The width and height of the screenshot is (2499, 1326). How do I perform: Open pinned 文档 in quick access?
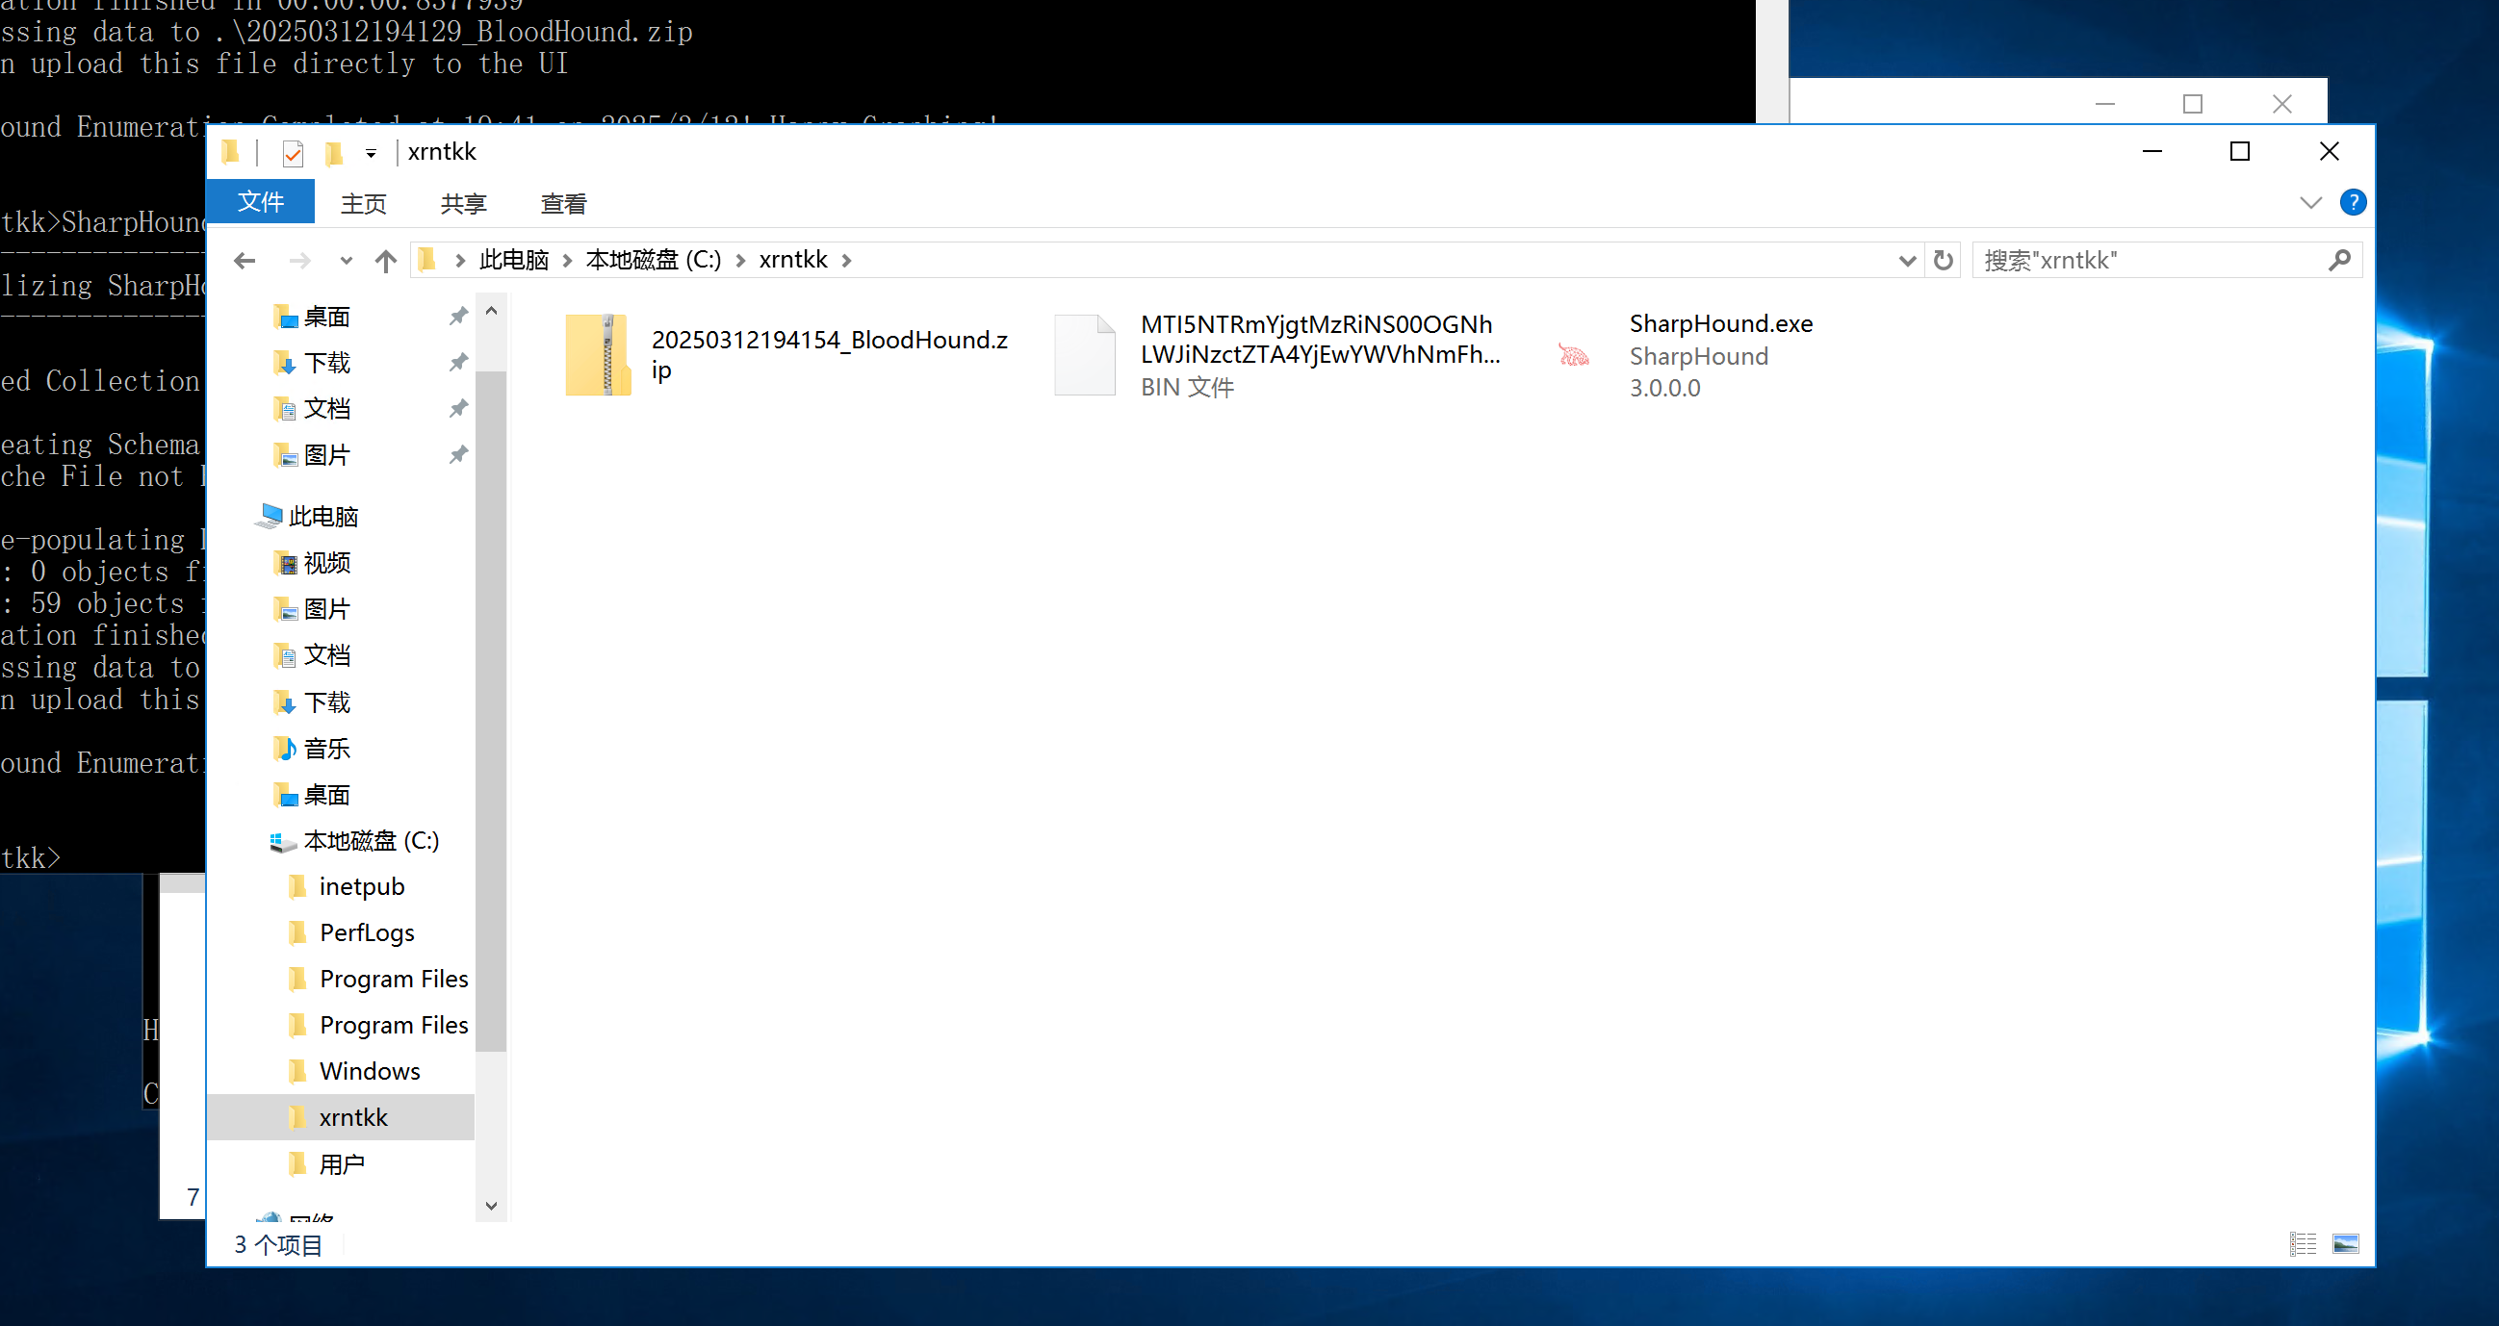[327, 408]
